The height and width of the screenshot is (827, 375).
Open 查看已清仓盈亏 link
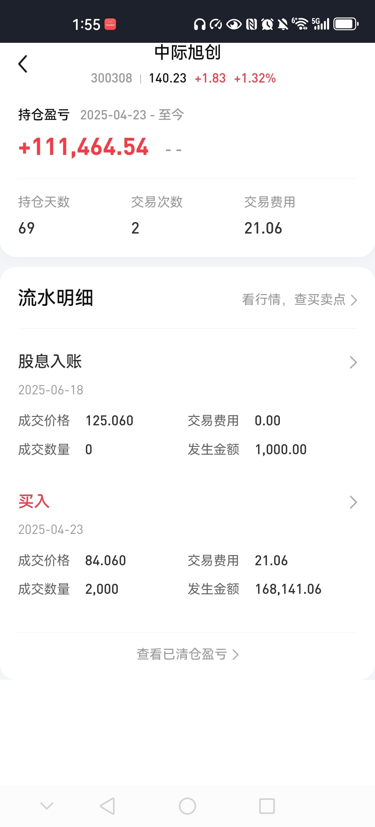pyautogui.click(x=187, y=654)
